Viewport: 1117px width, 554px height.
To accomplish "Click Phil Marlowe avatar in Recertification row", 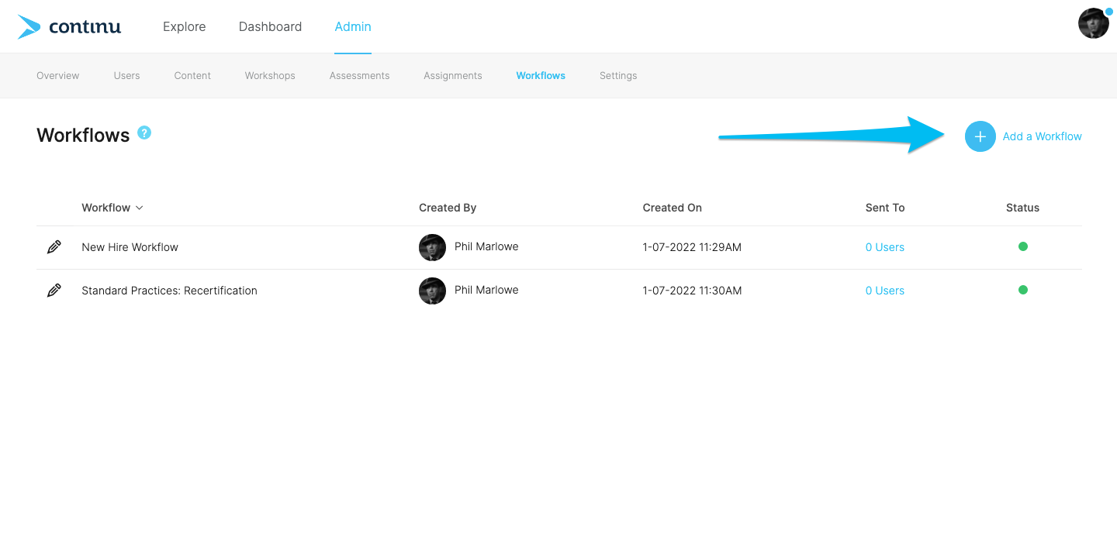I will tap(432, 291).
